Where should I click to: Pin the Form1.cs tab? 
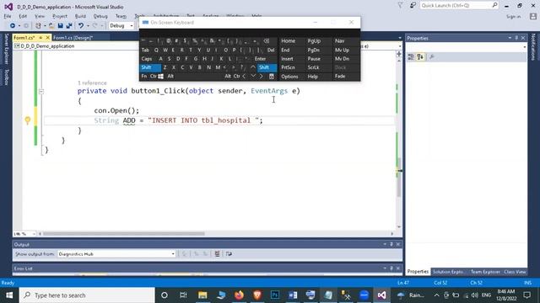click(x=40, y=37)
